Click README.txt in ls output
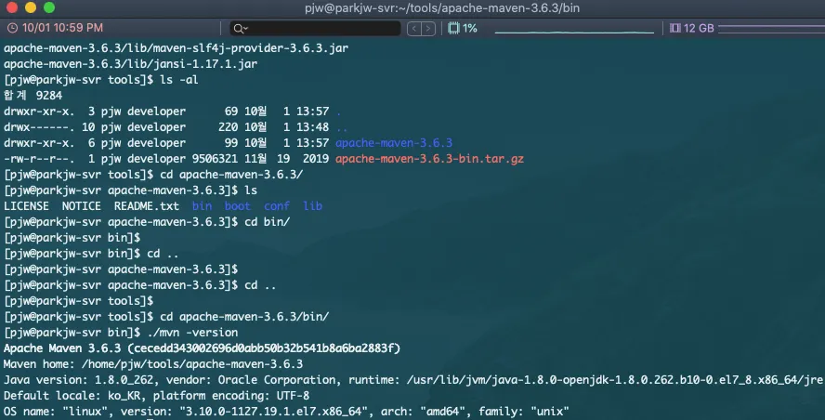Viewport: 825px width, 420px height. click(146, 205)
